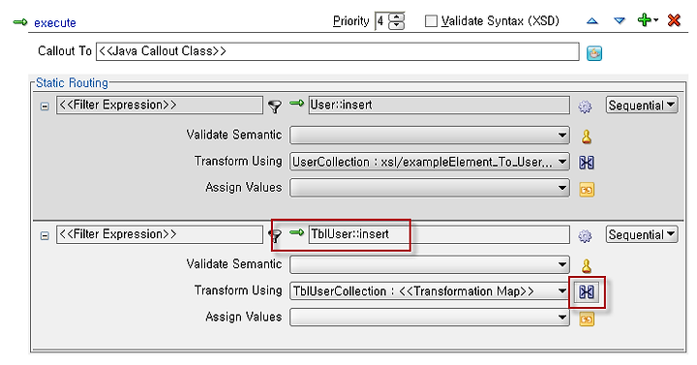Open Assign Values dropdown for TblUser::insert

click(430, 318)
